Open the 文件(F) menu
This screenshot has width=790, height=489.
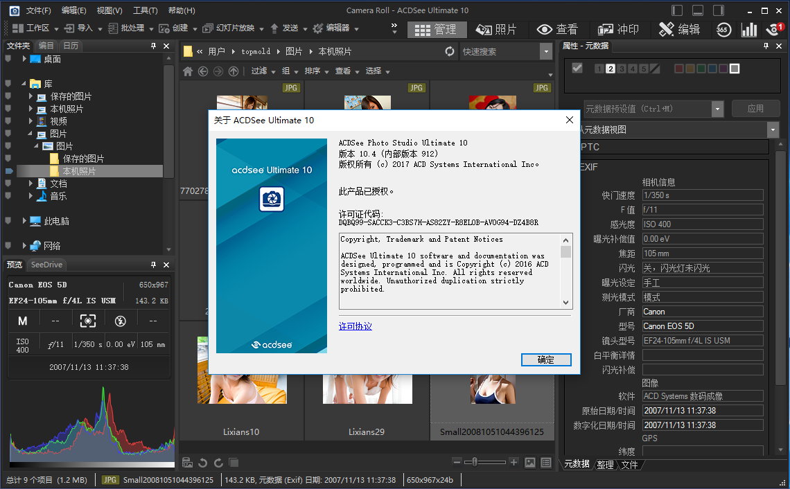38,10
